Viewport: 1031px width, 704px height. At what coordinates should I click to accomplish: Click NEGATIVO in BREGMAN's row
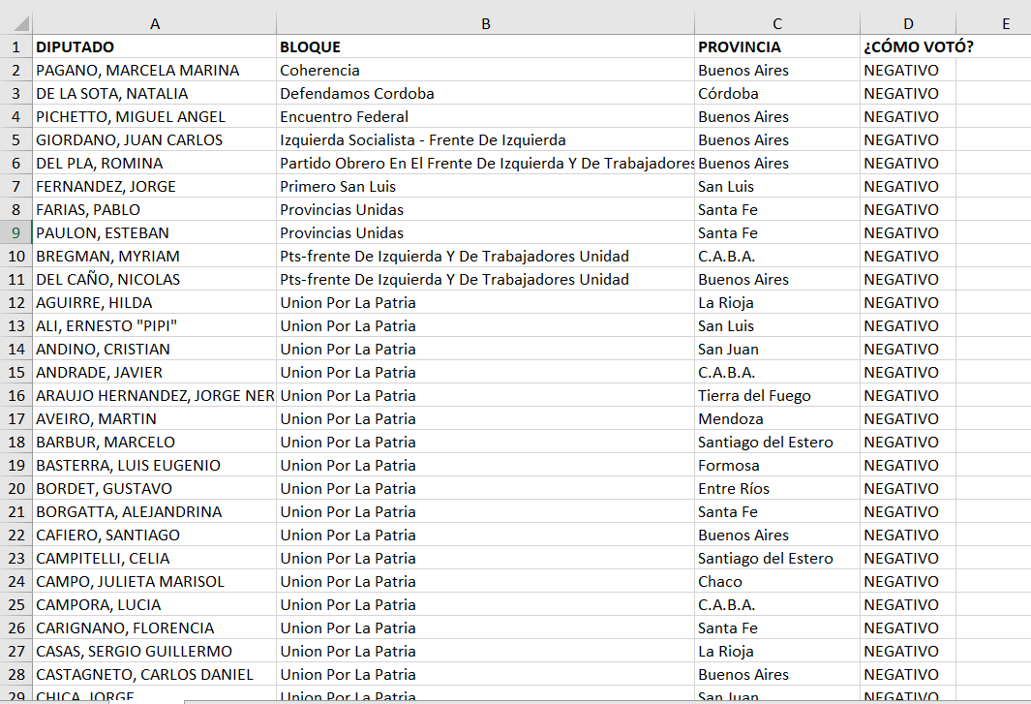pyautogui.click(x=908, y=256)
